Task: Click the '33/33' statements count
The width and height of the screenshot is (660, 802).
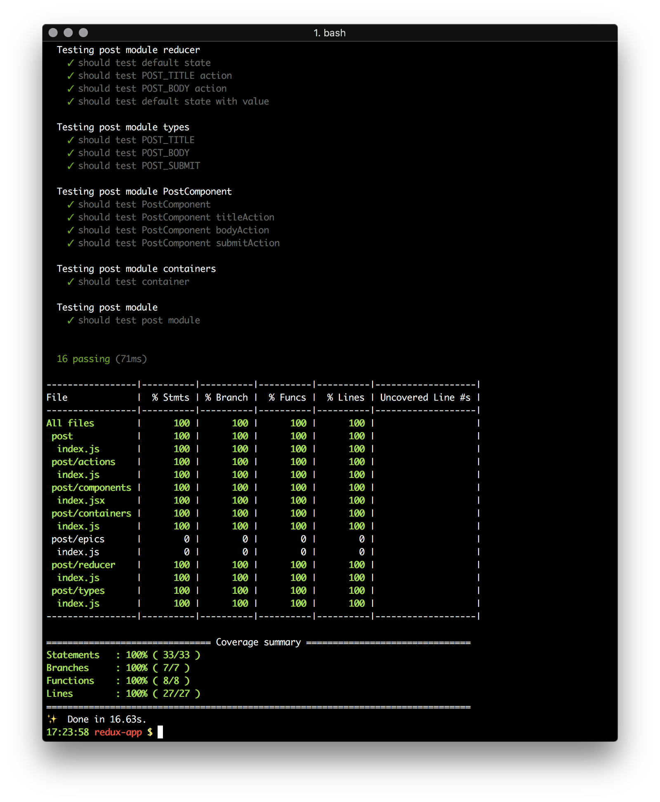Action: (x=176, y=655)
